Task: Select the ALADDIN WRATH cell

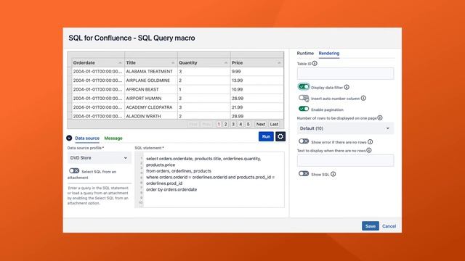Action: (151, 116)
